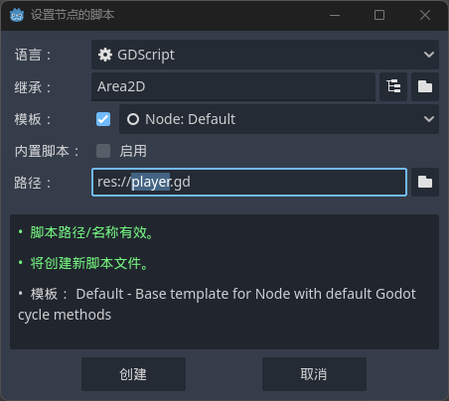This screenshot has height=401, width=449.
Task: Click the 创建 create button
Action: pyautogui.click(x=133, y=374)
